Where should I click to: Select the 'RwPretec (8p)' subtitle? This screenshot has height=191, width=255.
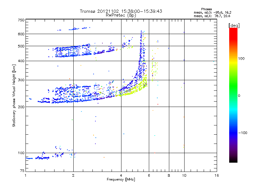(x=121, y=15)
